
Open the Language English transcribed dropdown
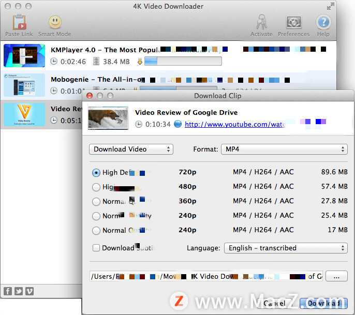coord(286,248)
